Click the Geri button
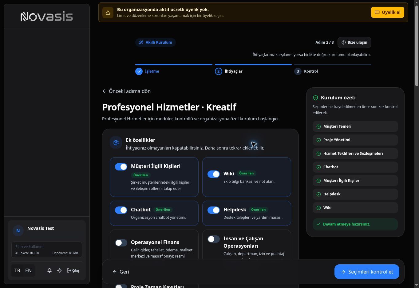The width and height of the screenshot is (419, 288). click(x=121, y=272)
